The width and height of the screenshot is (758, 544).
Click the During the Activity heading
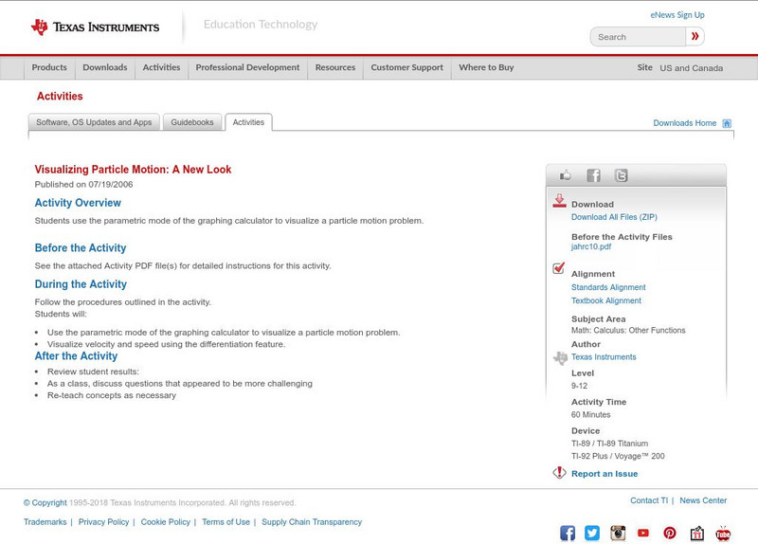81,284
